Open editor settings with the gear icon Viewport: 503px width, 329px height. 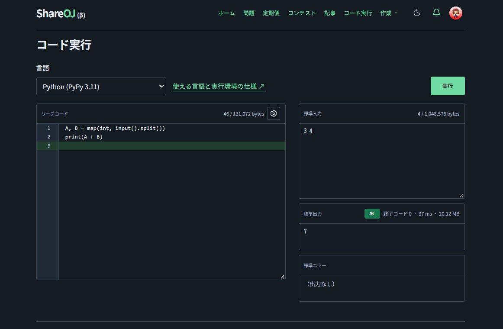[274, 113]
